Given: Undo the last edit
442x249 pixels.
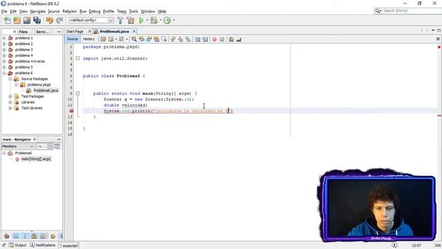Looking at the screenshot, I should [50, 20].
